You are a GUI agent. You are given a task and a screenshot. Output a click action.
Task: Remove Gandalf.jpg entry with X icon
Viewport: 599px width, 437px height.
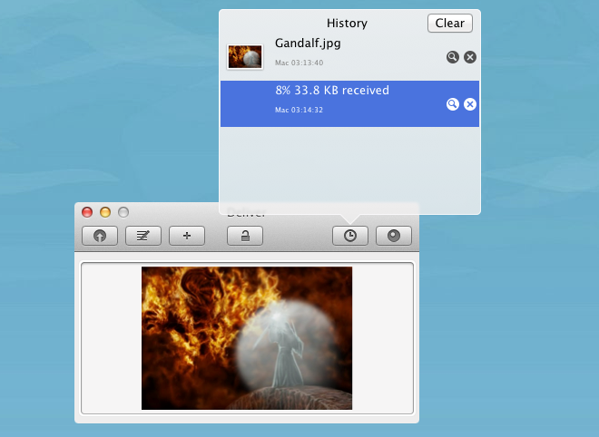tap(470, 57)
